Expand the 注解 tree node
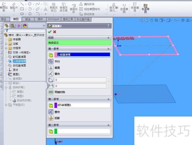 click(x=6, y=44)
